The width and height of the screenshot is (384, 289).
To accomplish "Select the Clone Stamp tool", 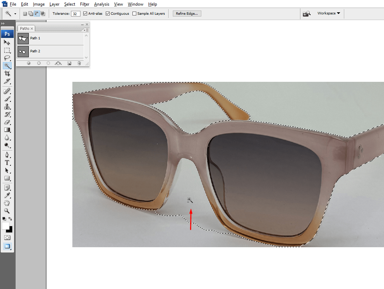I will [x=7, y=107].
